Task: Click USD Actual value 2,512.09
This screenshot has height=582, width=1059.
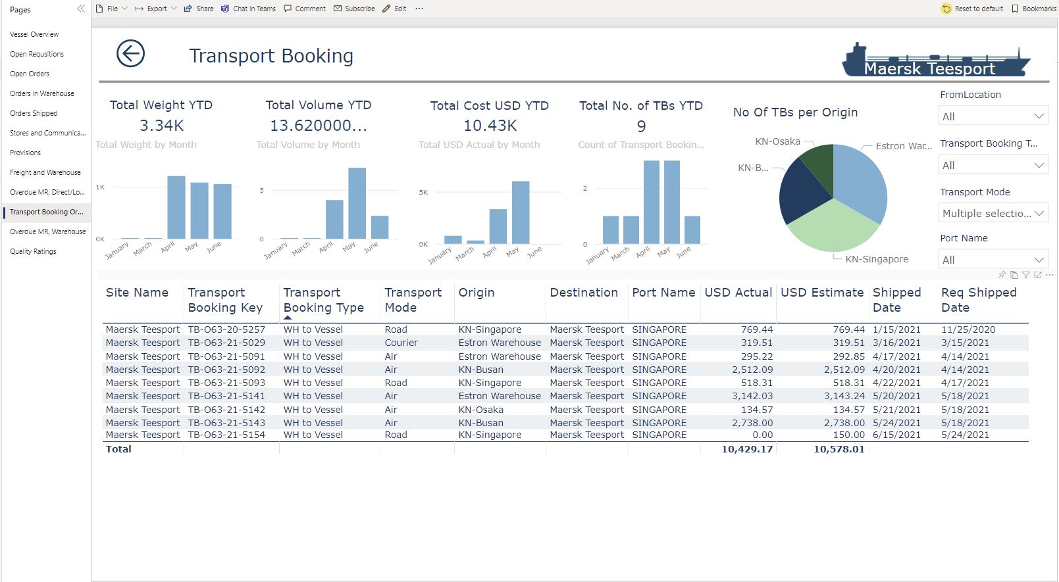Action: [x=752, y=370]
